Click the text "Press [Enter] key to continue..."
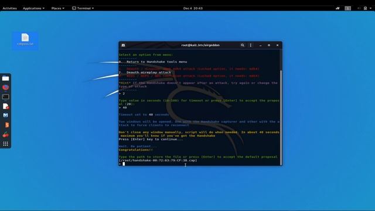The image size is (375, 211). click(151, 139)
